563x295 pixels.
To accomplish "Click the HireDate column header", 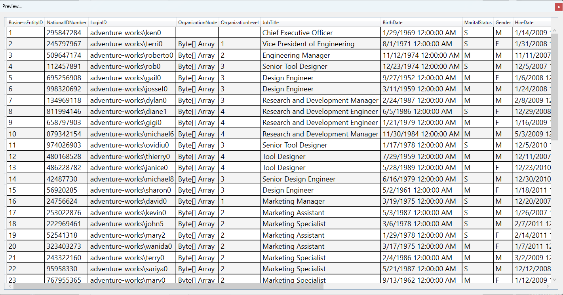I will 531,23.
